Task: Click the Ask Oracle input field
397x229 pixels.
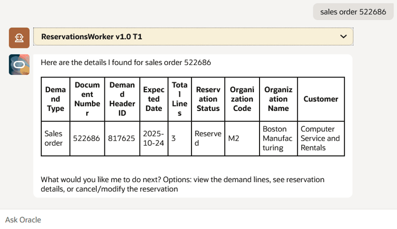Action: click(198, 219)
